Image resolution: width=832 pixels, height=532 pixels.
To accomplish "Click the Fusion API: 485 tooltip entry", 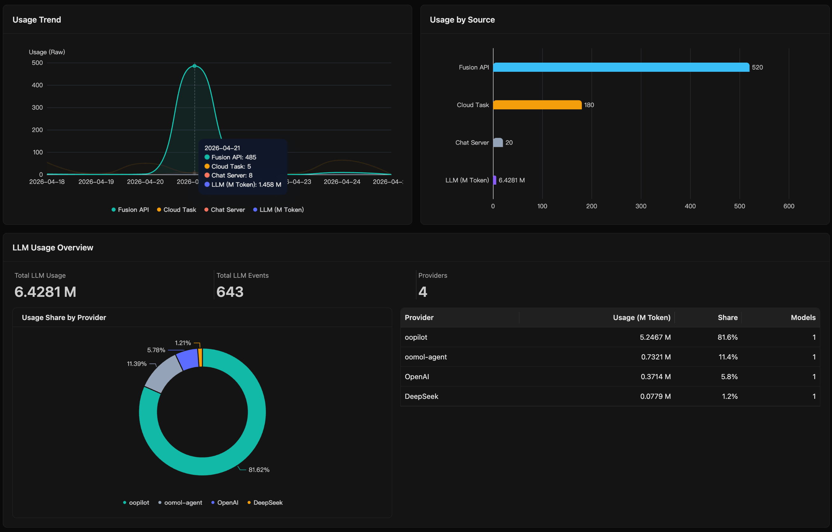I will pyautogui.click(x=230, y=157).
